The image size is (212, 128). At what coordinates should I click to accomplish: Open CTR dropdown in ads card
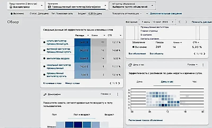tap(196, 42)
